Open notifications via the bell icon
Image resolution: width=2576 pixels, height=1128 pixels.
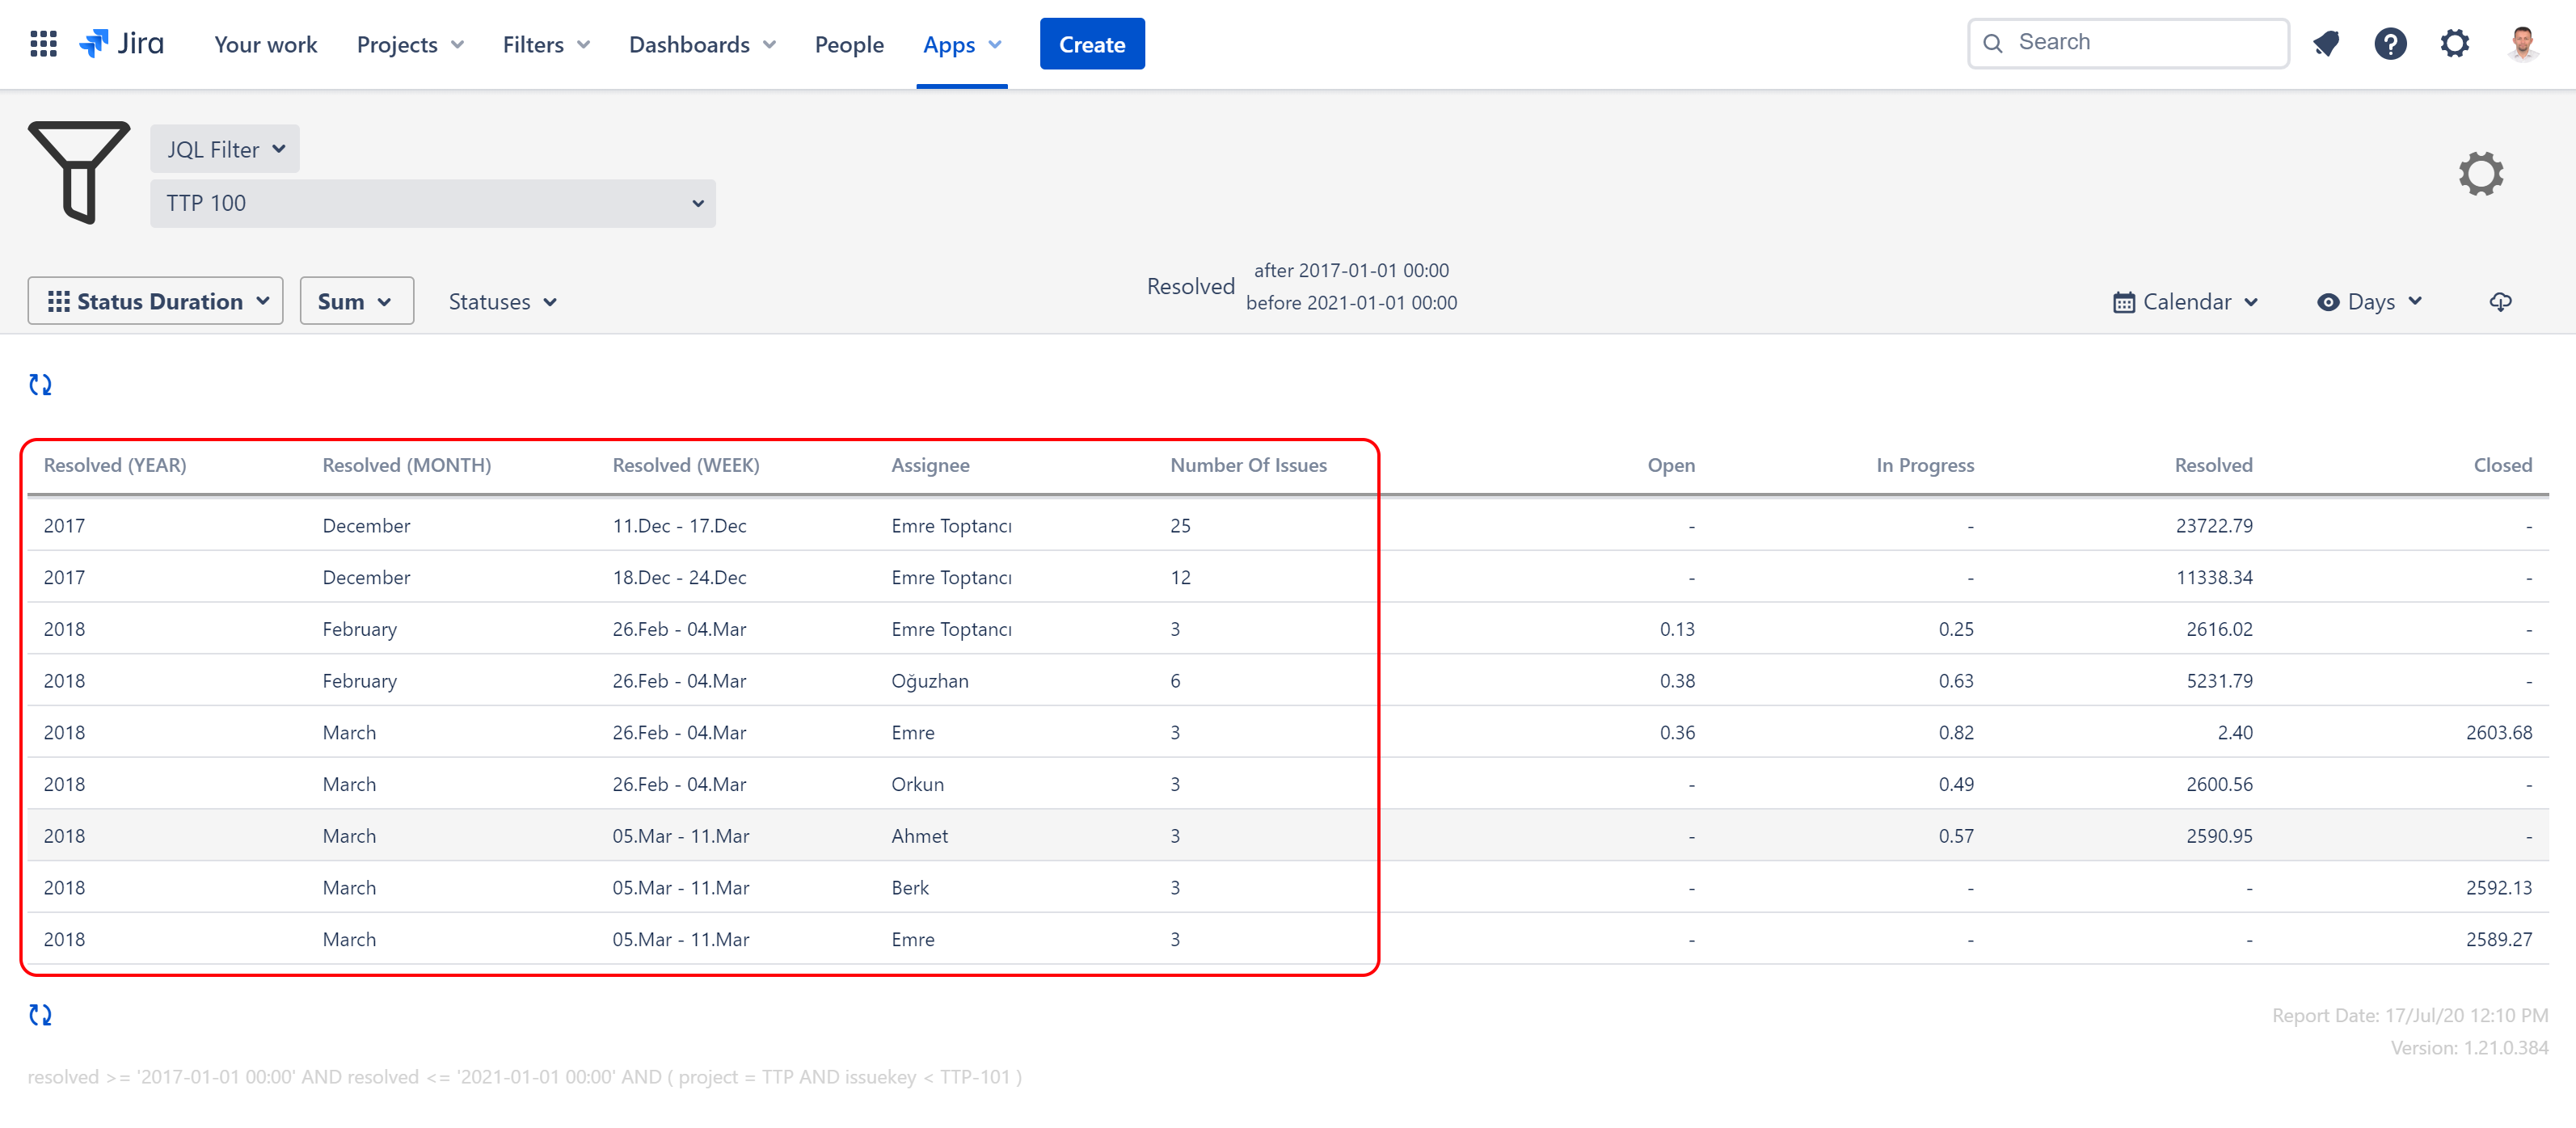(2326, 43)
